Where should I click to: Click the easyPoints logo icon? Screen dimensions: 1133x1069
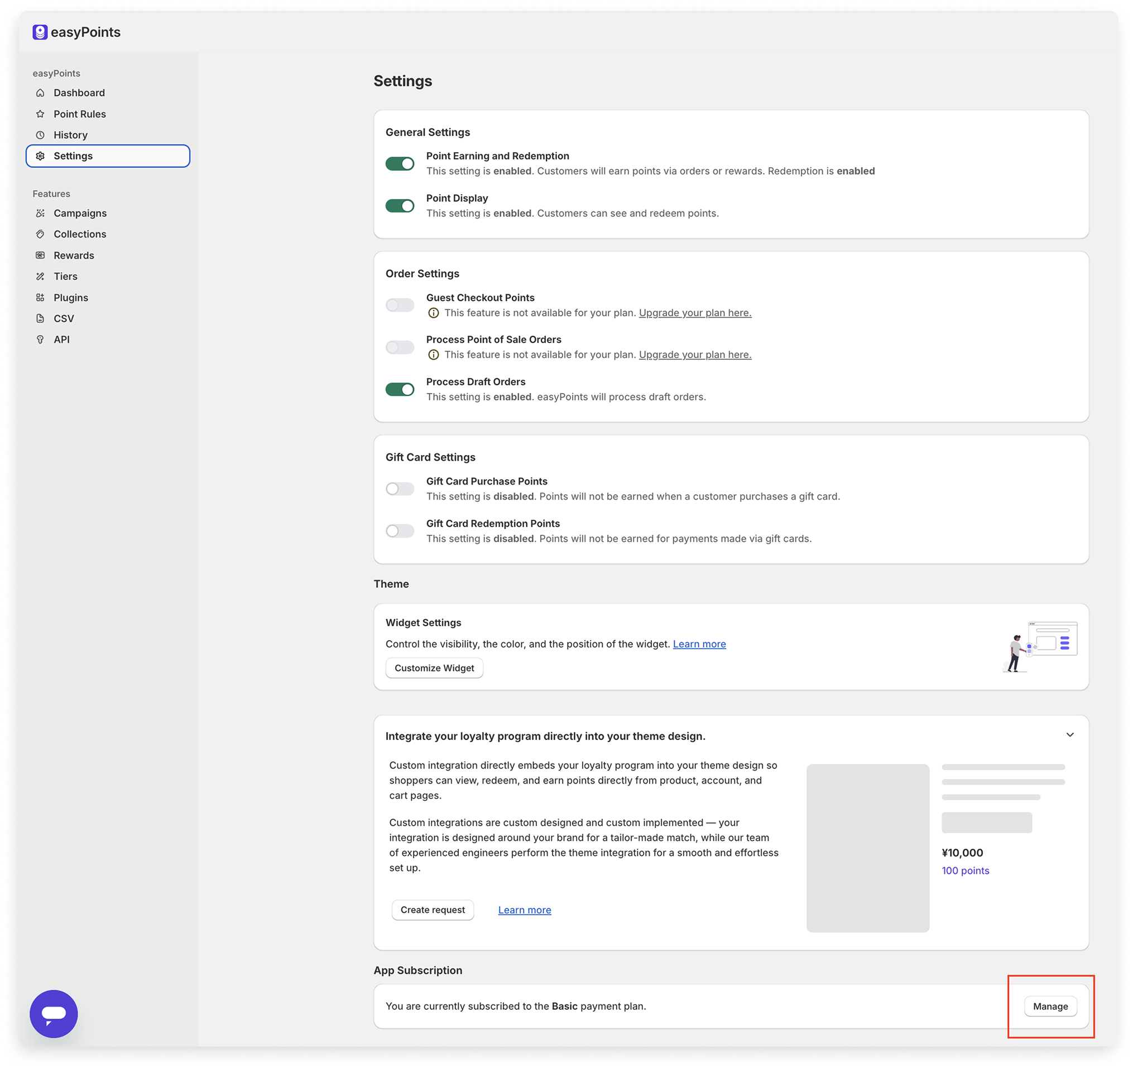40,32
